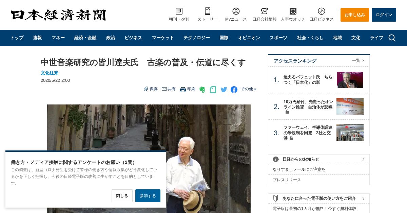This screenshot has width=407, height=213.
Task: Open the アクセスランキング 一覧 chevron link
Action: pyautogui.click(x=358, y=61)
